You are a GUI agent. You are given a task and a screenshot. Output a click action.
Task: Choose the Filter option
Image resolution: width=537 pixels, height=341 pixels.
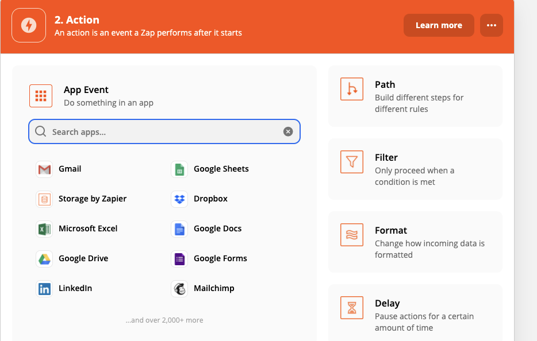tap(415, 169)
